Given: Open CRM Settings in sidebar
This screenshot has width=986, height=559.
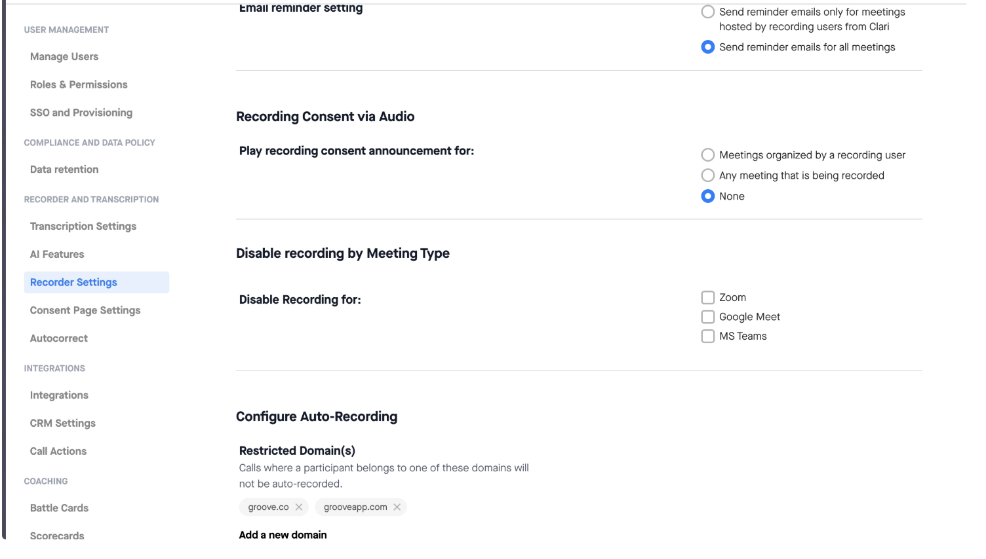Looking at the screenshot, I should tap(63, 424).
